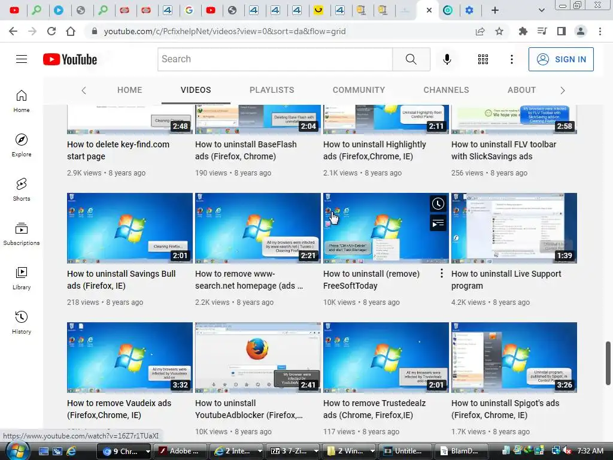Open Explore in sidebar
The height and width of the screenshot is (460, 613).
pyautogui.click(x=22, y=145)
